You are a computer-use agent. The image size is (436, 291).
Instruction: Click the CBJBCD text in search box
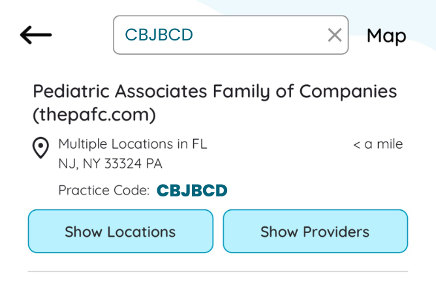[159, 35]
